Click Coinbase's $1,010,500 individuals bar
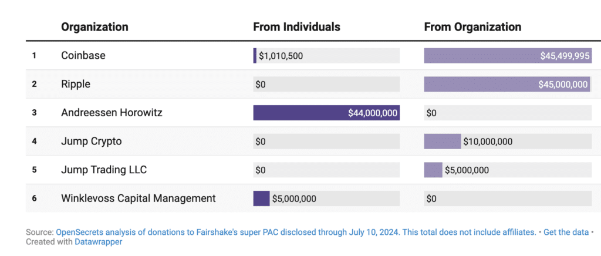Viewport: 601px width, 256px height. tap(255, 56)
